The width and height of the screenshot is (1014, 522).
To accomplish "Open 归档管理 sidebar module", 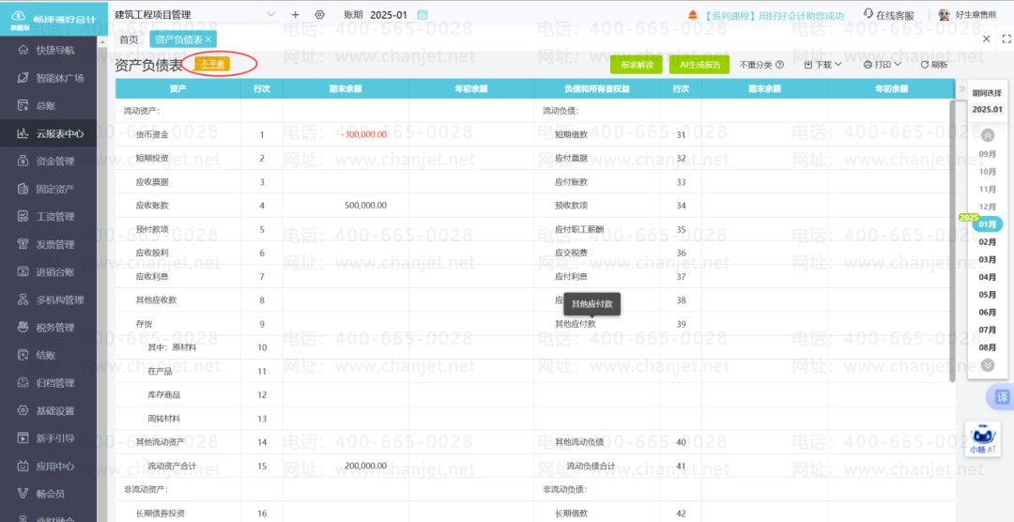I will [49, 383].
